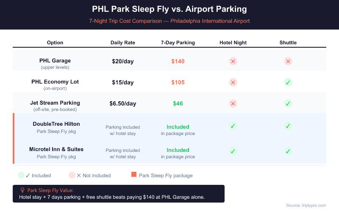
Task: Click the pink Not included legend circle
Action: [x=72, y=175]
